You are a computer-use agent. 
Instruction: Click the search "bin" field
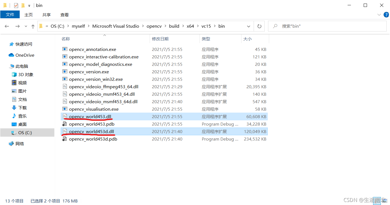(x=327, y=26)
